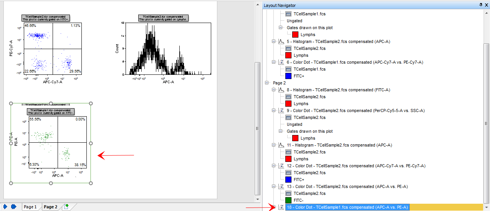Select the Page 2 tab

point(50,207)
